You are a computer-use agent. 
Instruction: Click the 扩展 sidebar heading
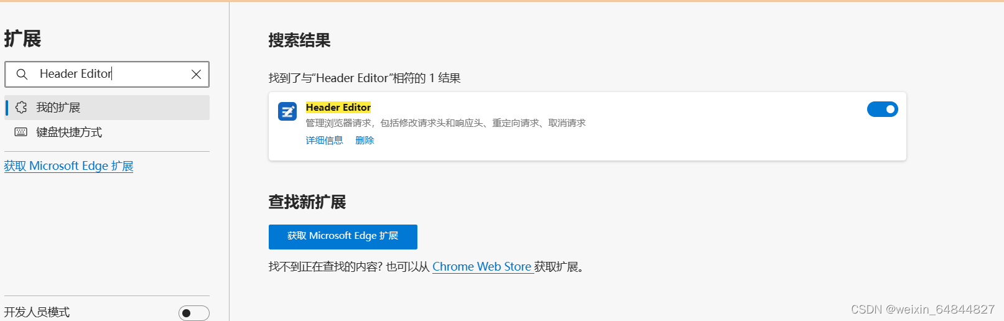[23, 39]
